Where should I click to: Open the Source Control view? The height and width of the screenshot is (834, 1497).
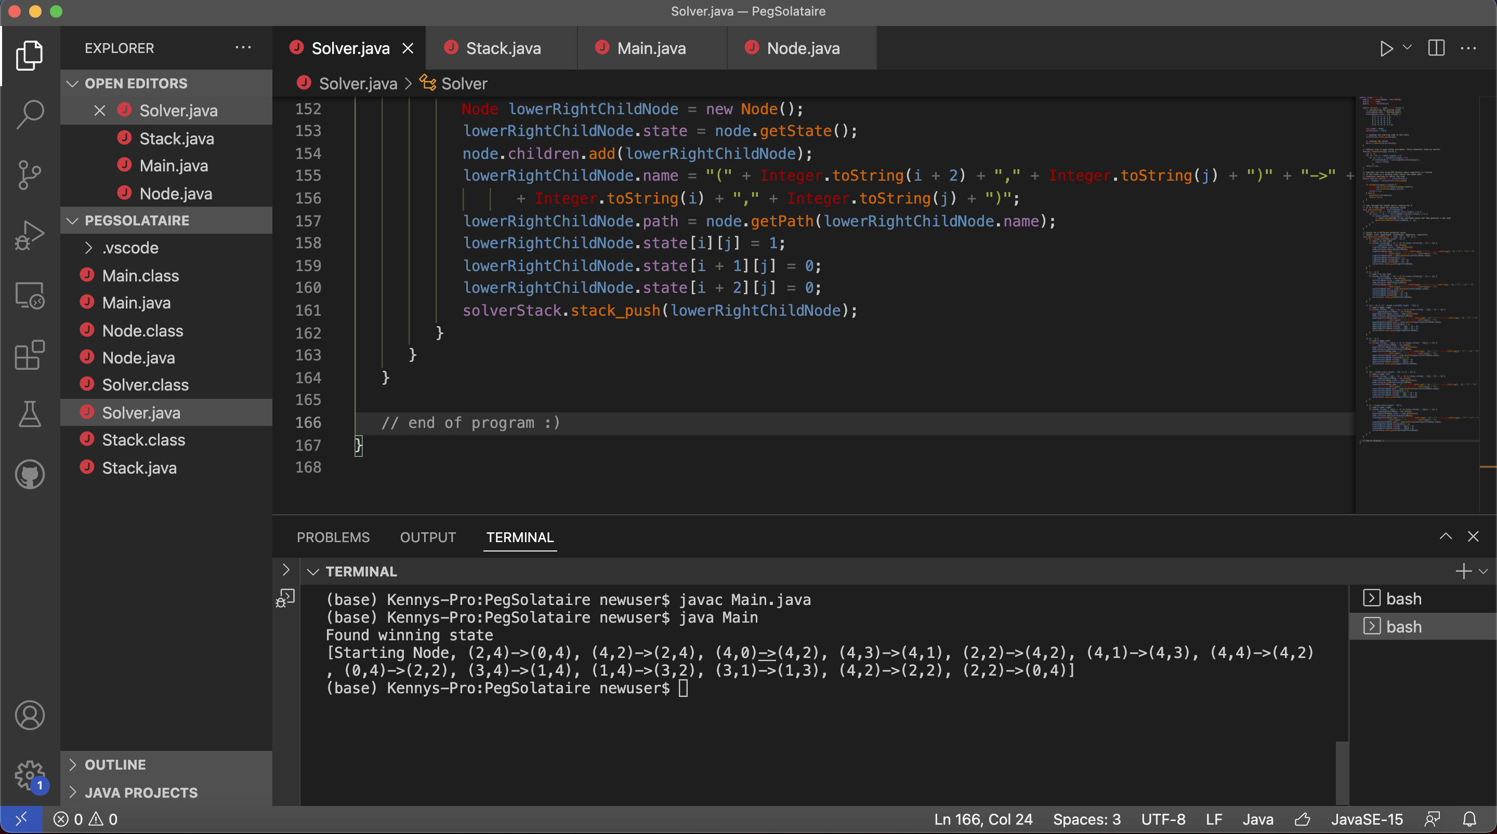coord(30,174)
